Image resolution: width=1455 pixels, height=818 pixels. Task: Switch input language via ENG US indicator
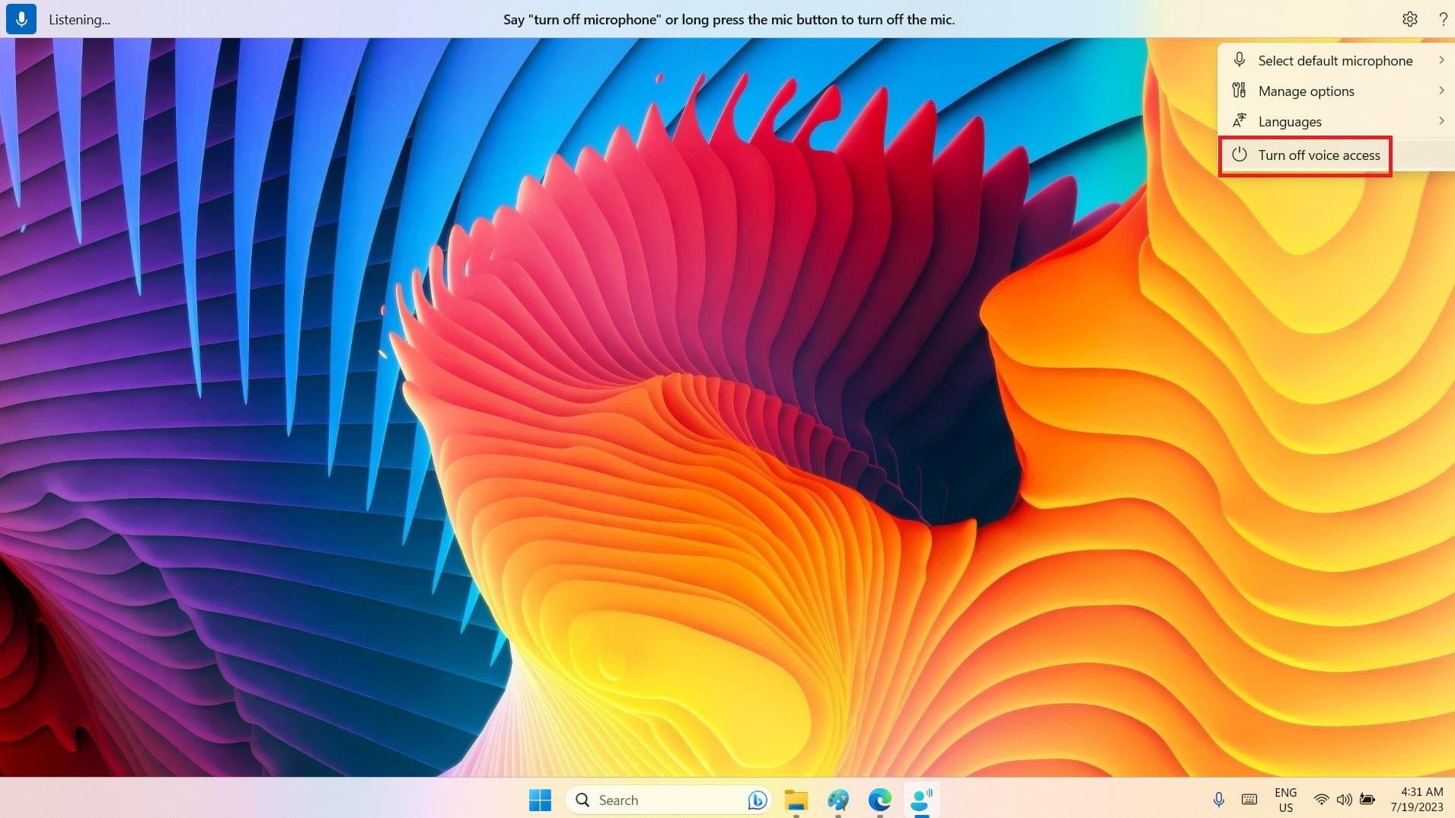1285,799
